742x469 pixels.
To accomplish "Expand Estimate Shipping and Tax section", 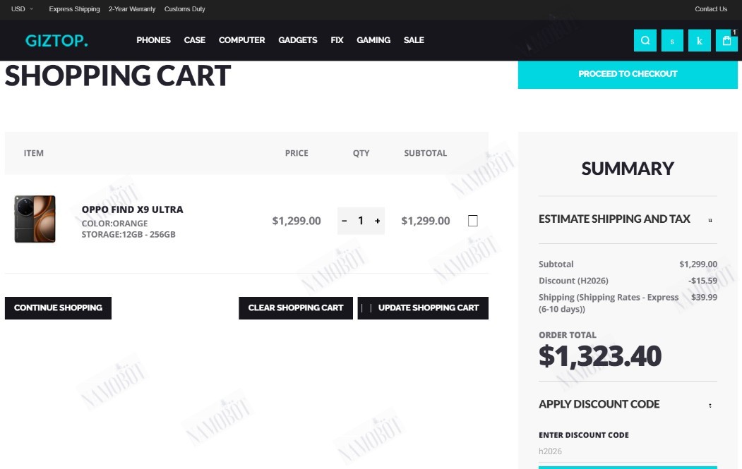I will (x=628, y=219).
